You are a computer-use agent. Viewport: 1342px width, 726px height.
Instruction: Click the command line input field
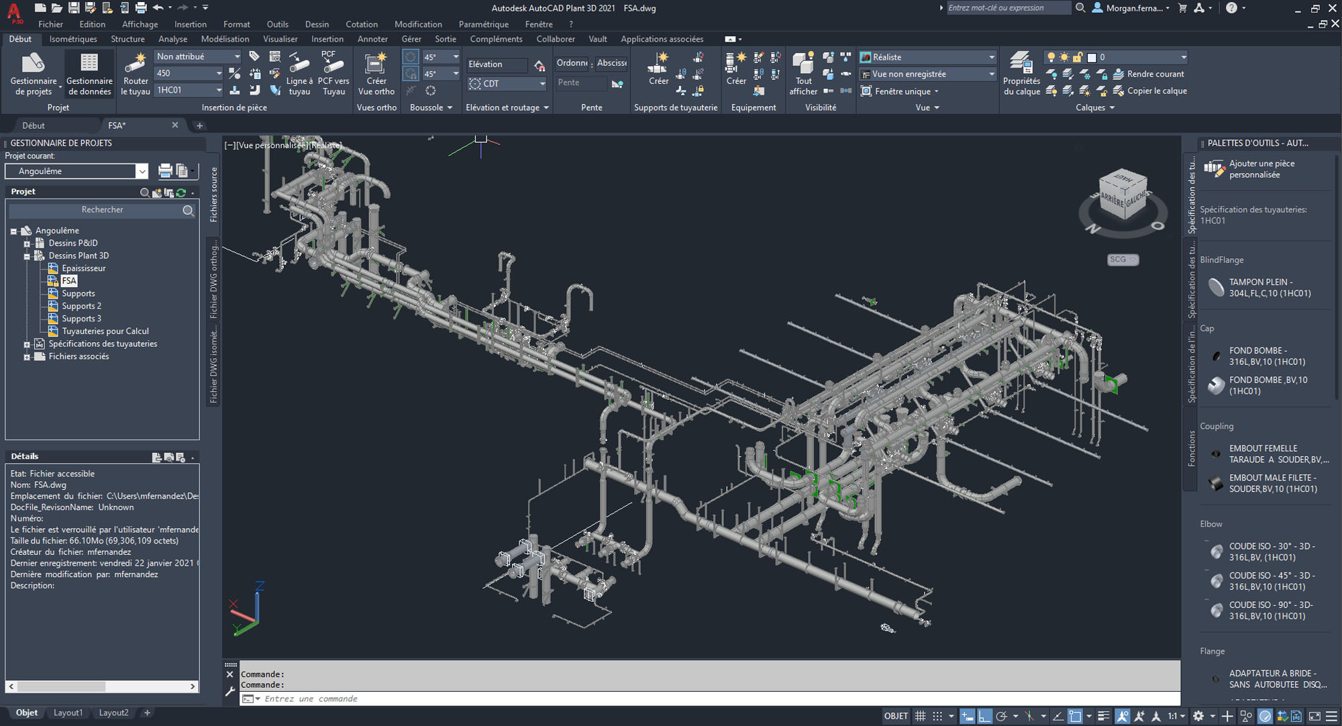[x=711, y=698]
